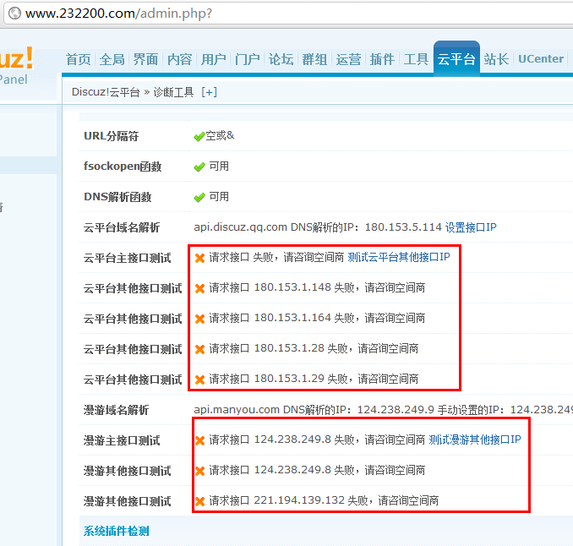Click the URL address field
The image size is (573, 546).
(289, 14)
